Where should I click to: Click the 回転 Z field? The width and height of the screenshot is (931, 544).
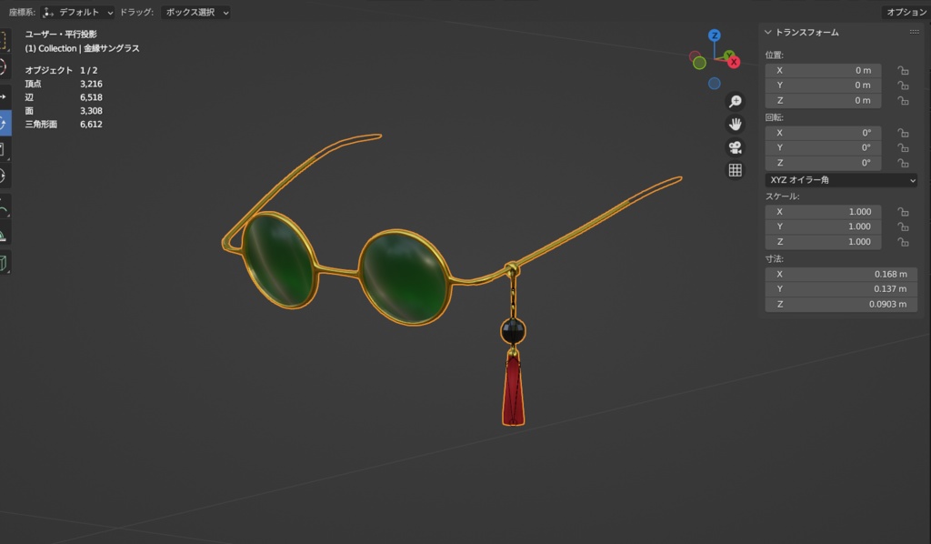click(823, 163)
